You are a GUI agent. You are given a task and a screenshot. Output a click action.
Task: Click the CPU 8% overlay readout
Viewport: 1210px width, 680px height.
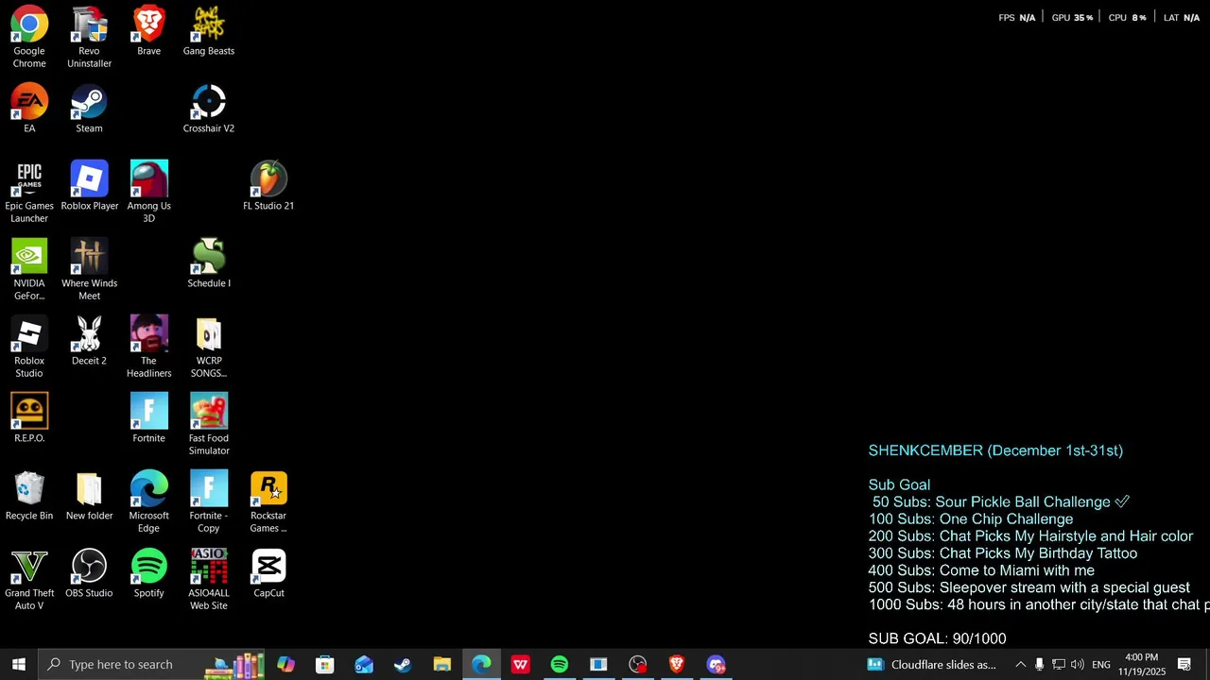(x=1127, y=17)
